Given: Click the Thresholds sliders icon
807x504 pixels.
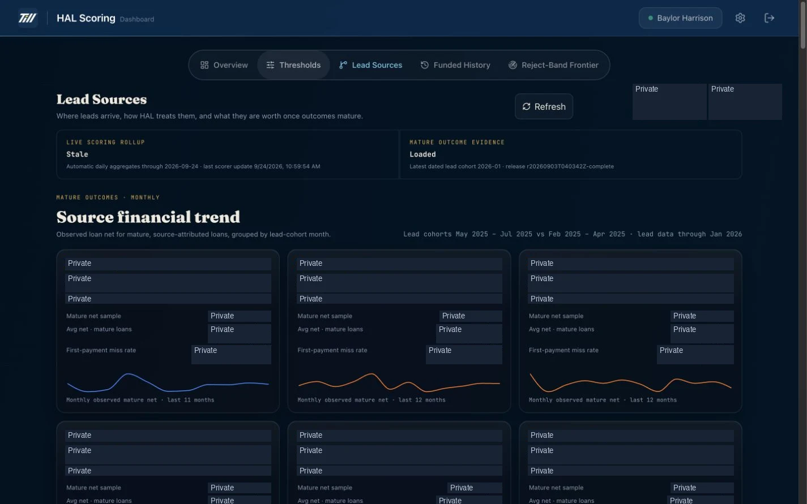Looking at the screenshot, I should pos(270,65).
